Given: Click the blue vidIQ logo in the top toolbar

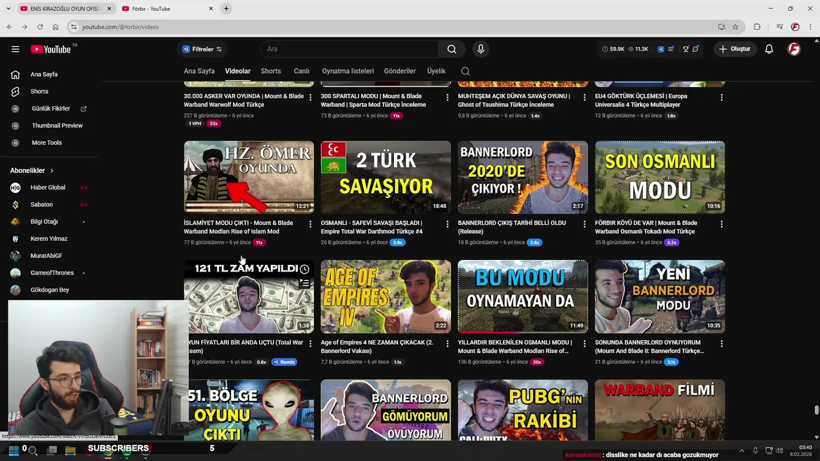Looking at the screenshot, I should (x=660, y=49).
